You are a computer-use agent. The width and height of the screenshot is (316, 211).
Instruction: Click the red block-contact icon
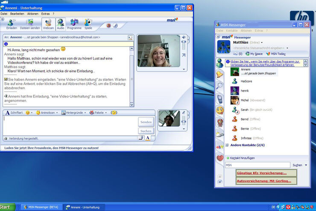click(109, 25)
